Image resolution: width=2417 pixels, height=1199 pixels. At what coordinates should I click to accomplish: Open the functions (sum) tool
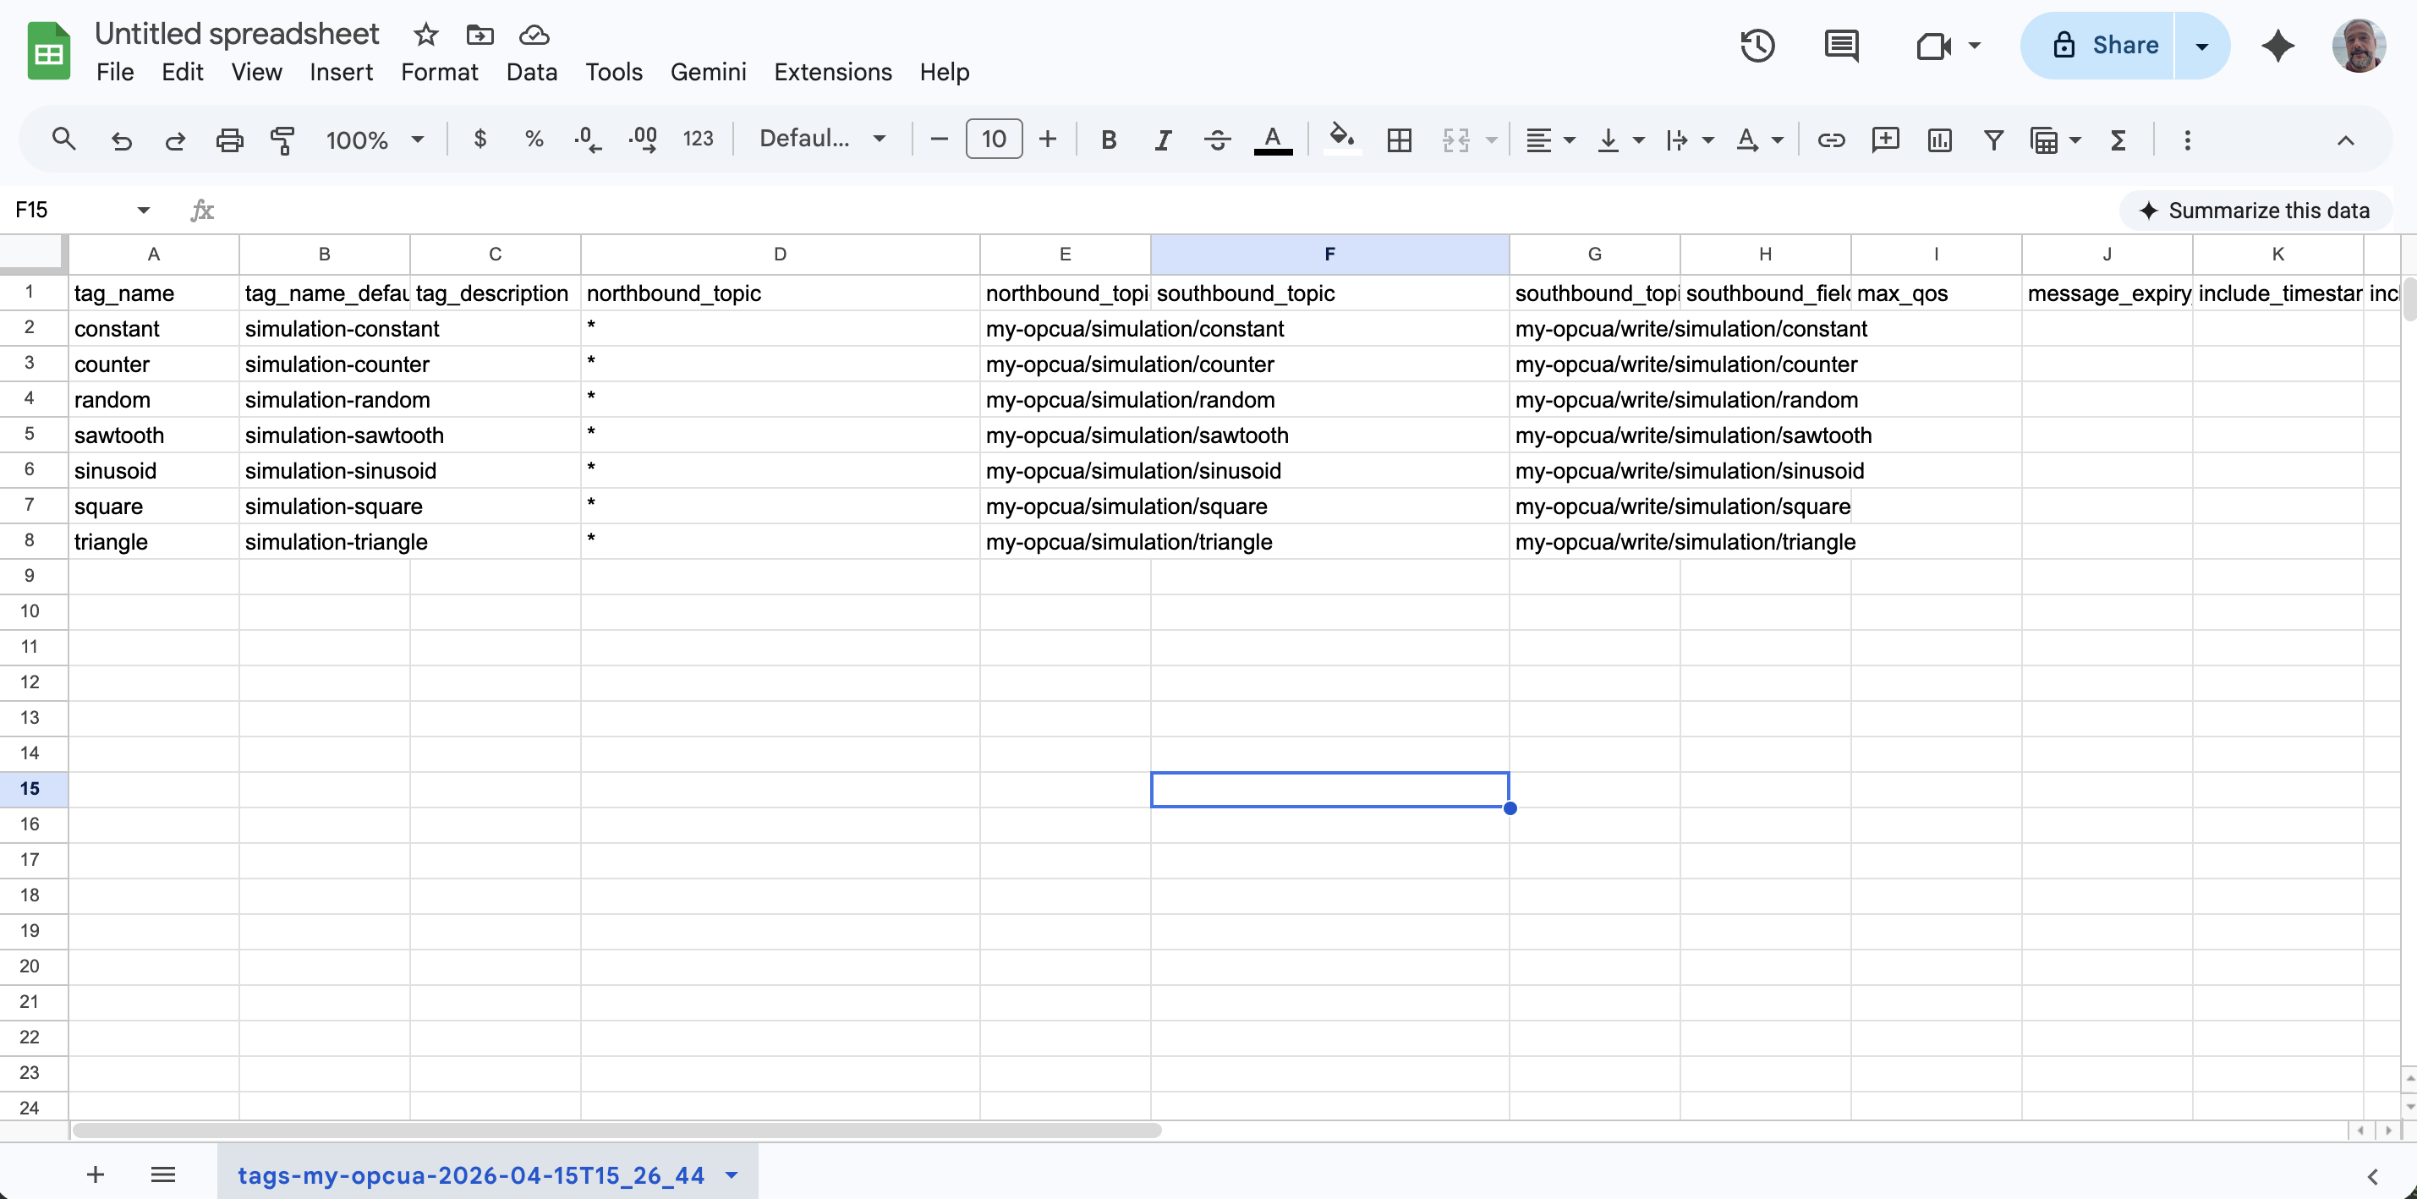coord(2118,140)
